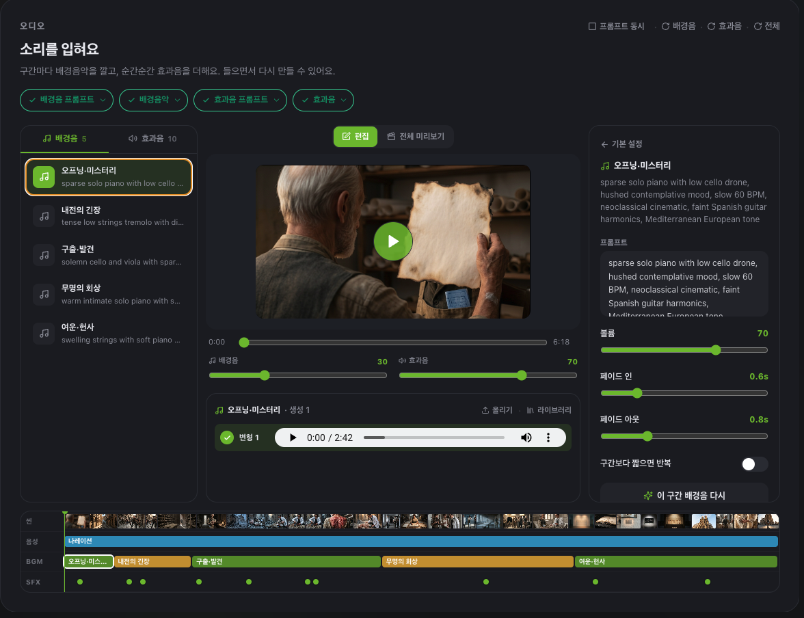Adjust the 효과음 mix volume slider handle
Screen dimensions: 804x618
coord(522,375)
